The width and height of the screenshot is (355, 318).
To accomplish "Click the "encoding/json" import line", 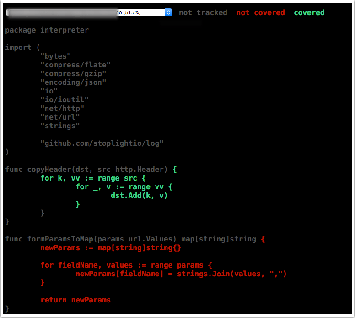I will [73, 82].
